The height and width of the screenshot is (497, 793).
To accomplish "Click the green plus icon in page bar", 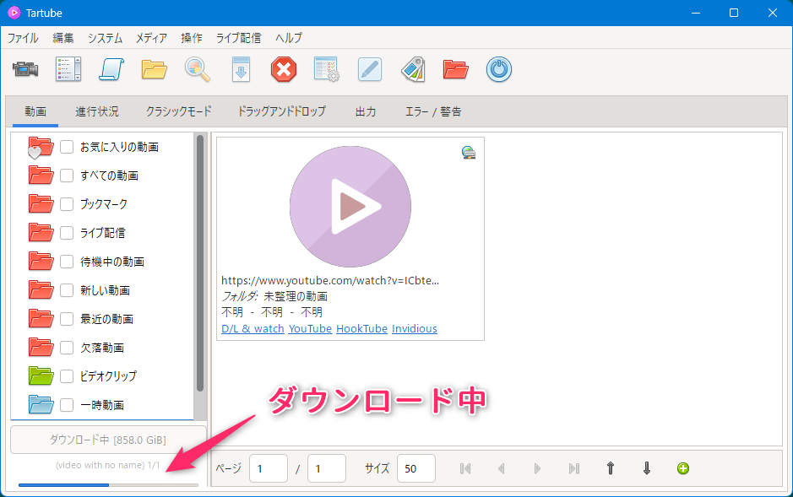I will pos(683,468).
